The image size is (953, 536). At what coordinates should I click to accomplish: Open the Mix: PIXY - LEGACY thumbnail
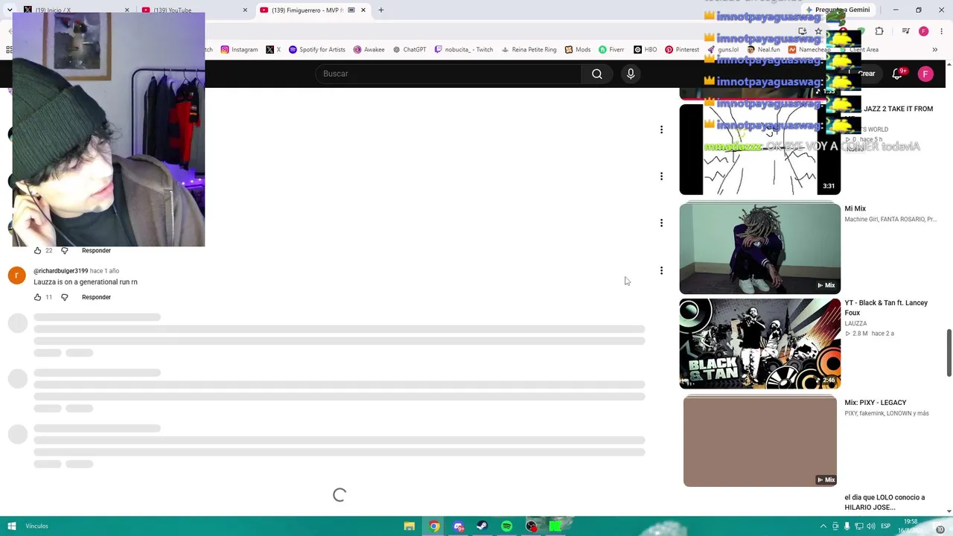point(760,441)
